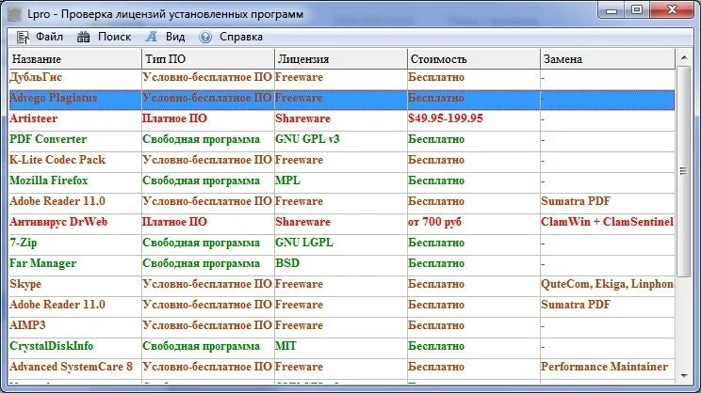Select the ДубльГис row name

pyautogui.click(x=36, y=78)
